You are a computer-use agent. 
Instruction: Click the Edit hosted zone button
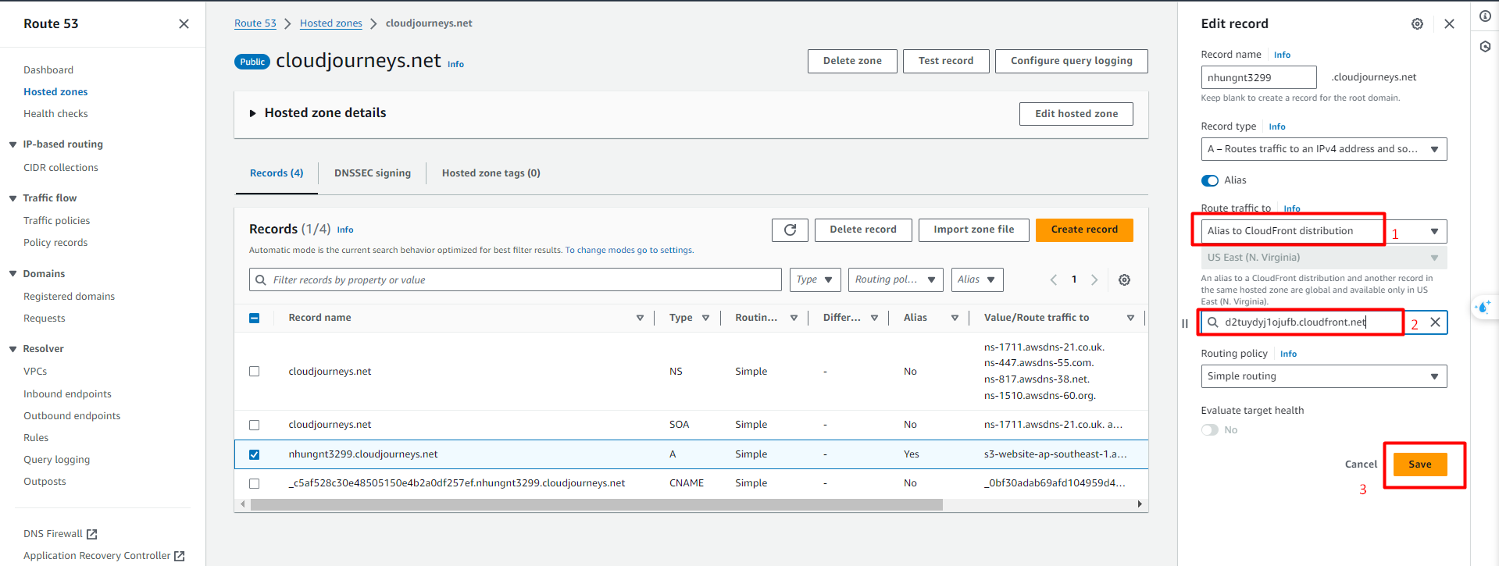[x=1076, y=114]
